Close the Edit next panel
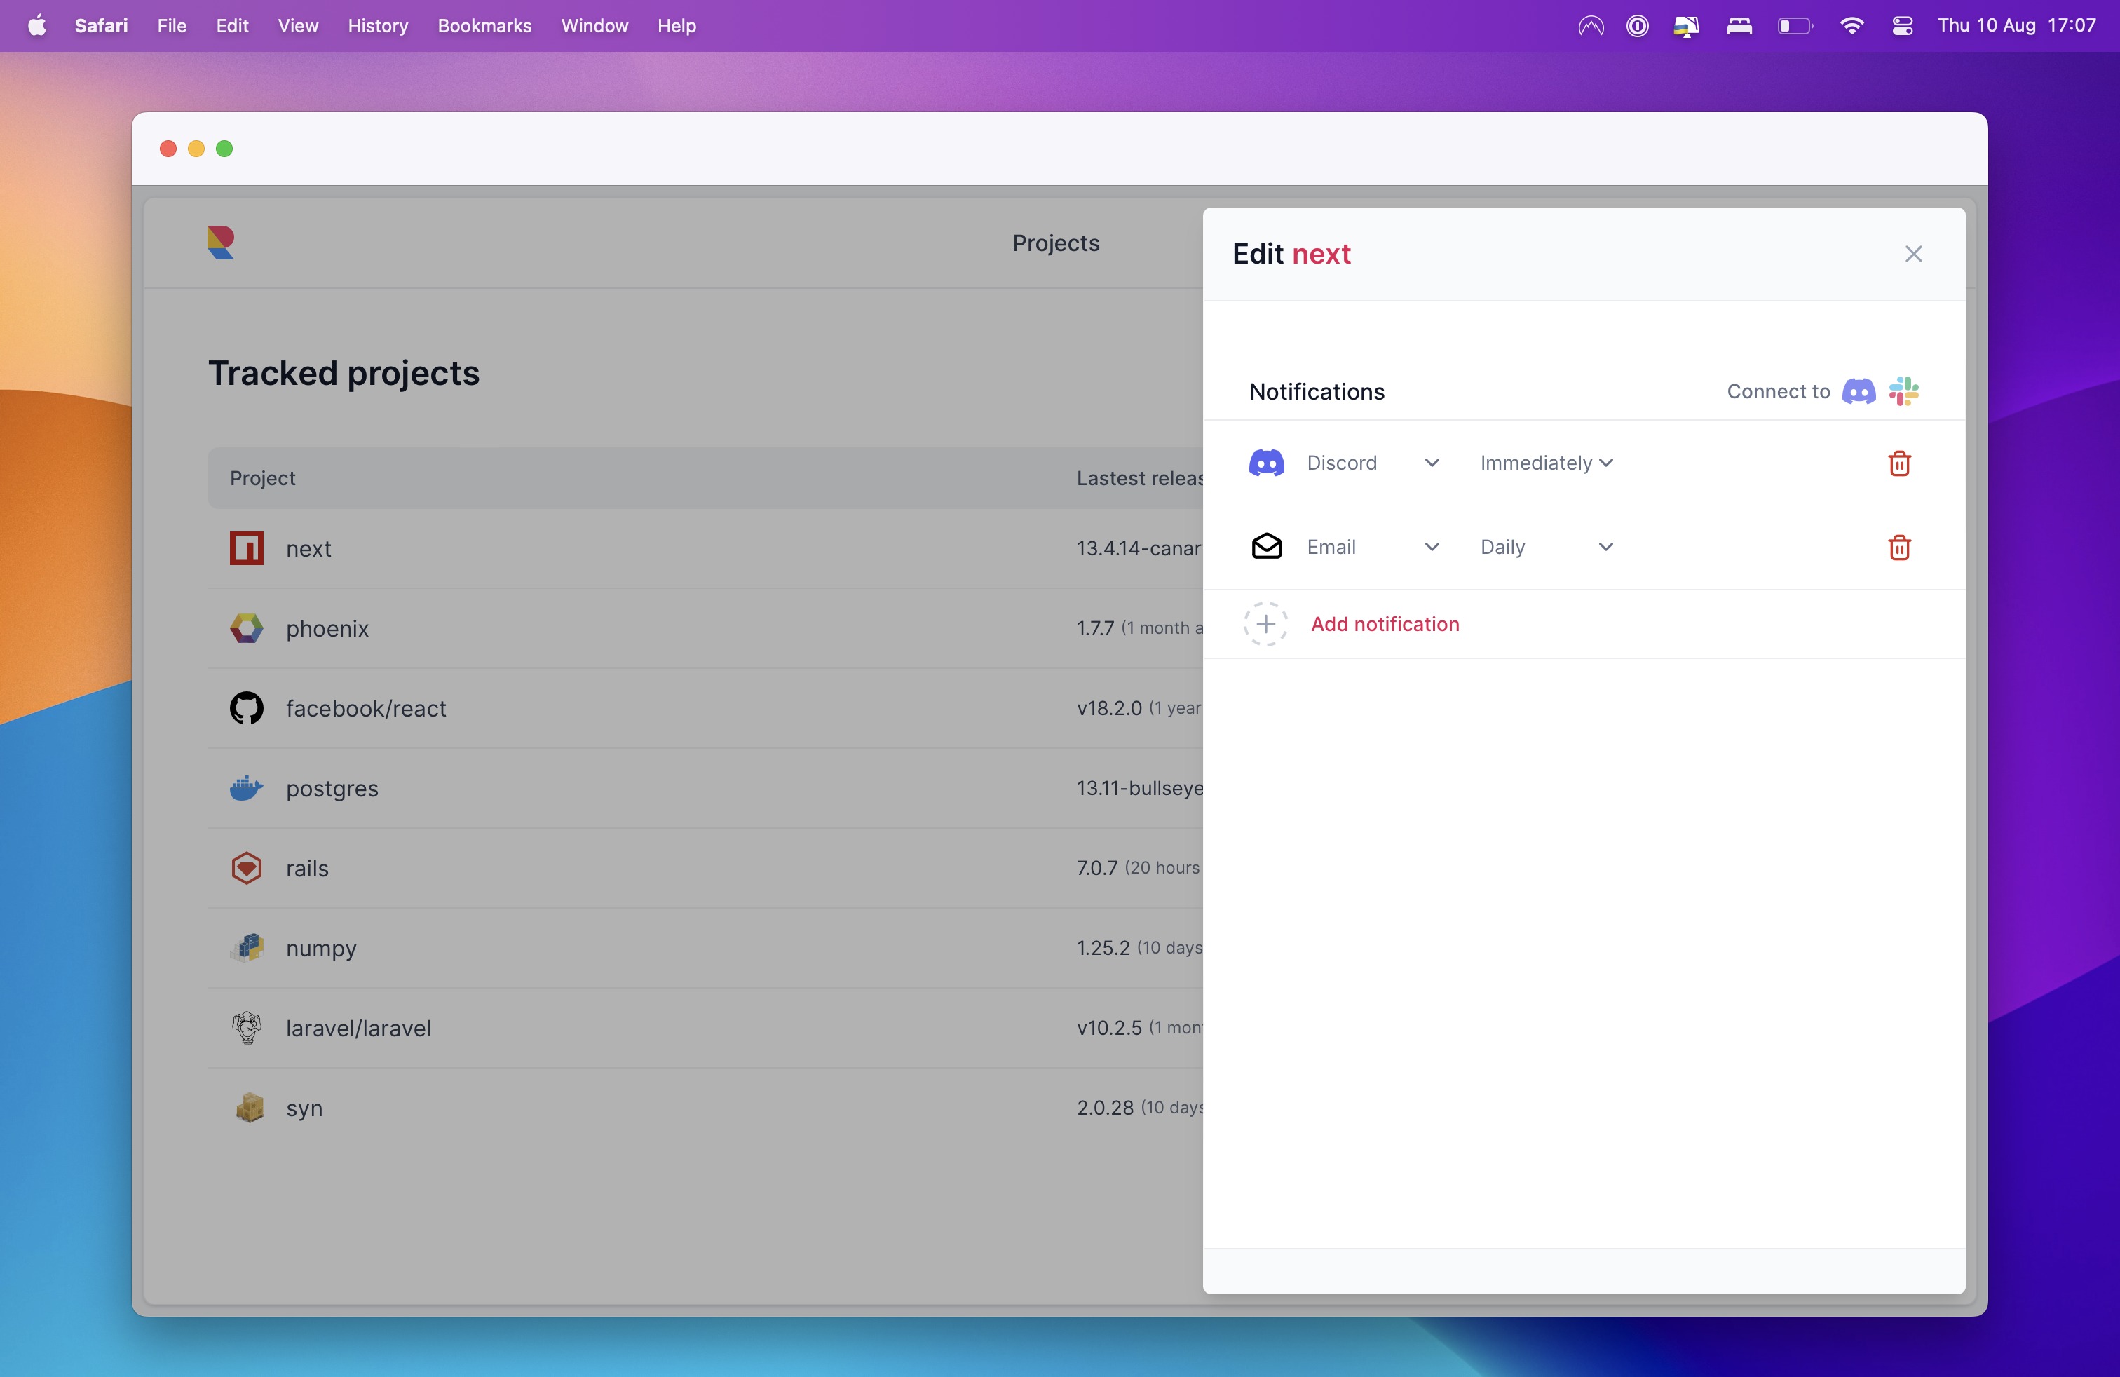Screen dimensions: 2120x1377 tap(1912, 254)
